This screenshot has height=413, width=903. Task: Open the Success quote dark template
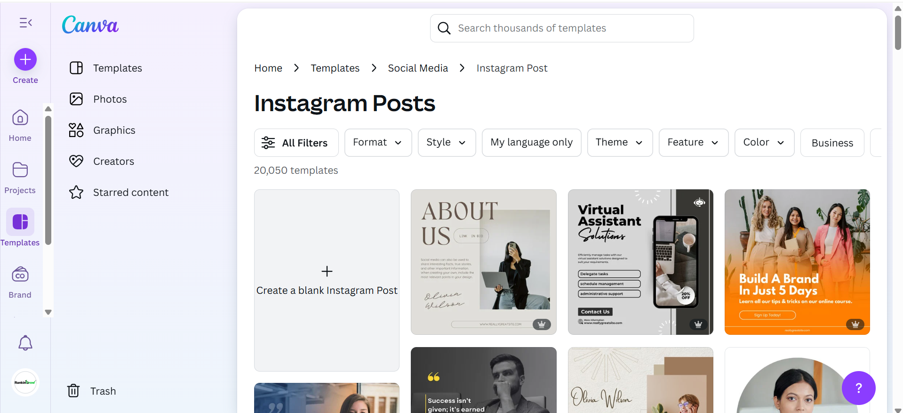[x=484, y=380]
